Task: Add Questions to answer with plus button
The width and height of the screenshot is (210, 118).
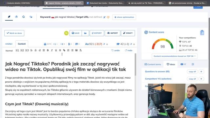Action: click(201, 71)
